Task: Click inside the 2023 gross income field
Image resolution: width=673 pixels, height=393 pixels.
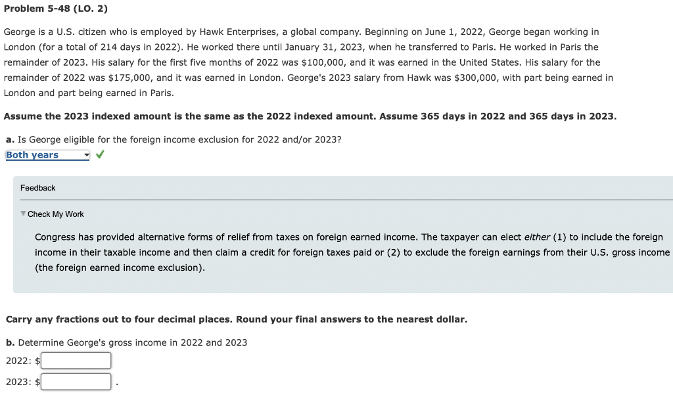Action: click(x=76, y=381)
